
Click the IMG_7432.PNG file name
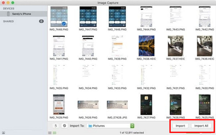pyautogui.click(x=146, y=88)
